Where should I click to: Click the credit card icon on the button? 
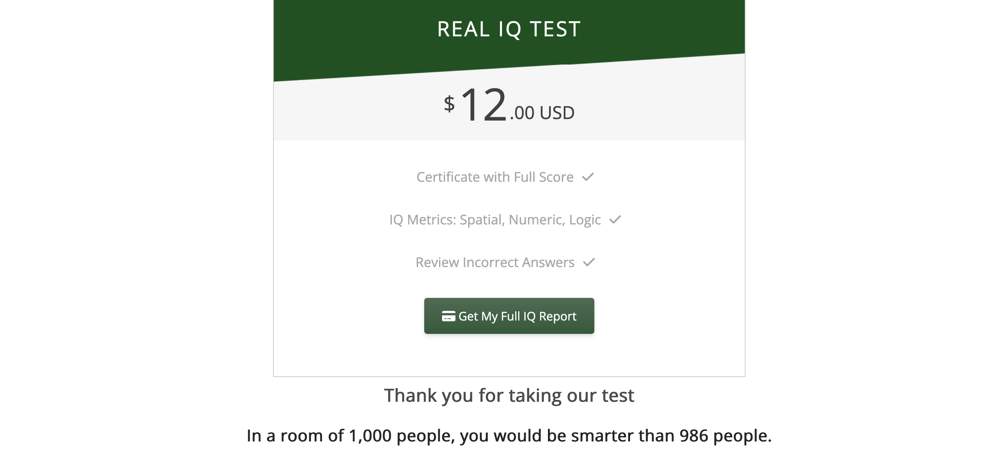[x=448, y=316]
